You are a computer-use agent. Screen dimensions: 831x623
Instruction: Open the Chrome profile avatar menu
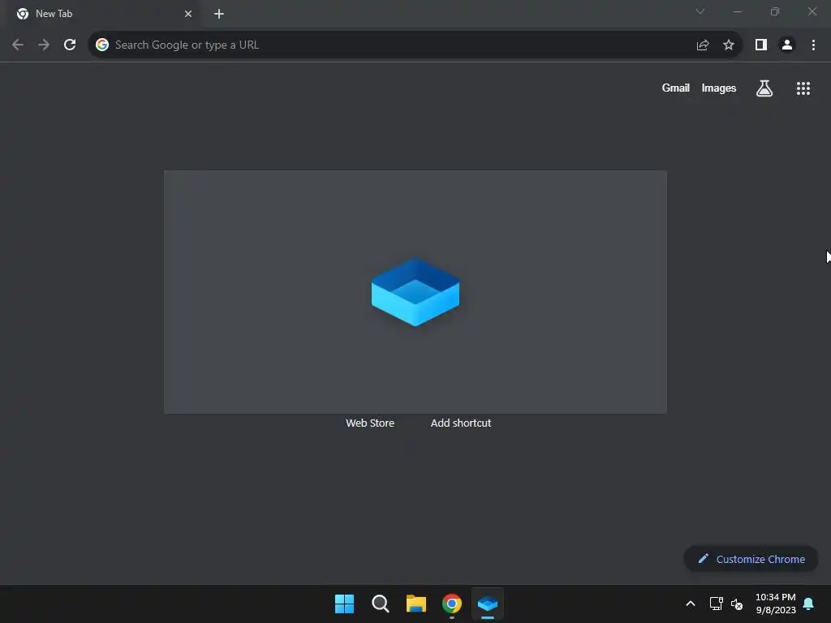[787, 45]
